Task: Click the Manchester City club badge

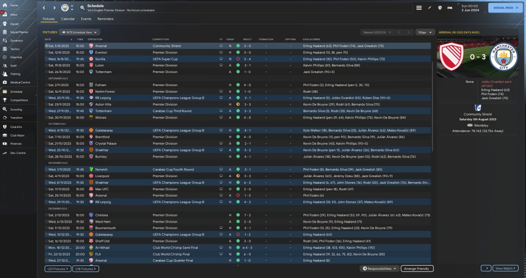Action: tap(65, 8)
